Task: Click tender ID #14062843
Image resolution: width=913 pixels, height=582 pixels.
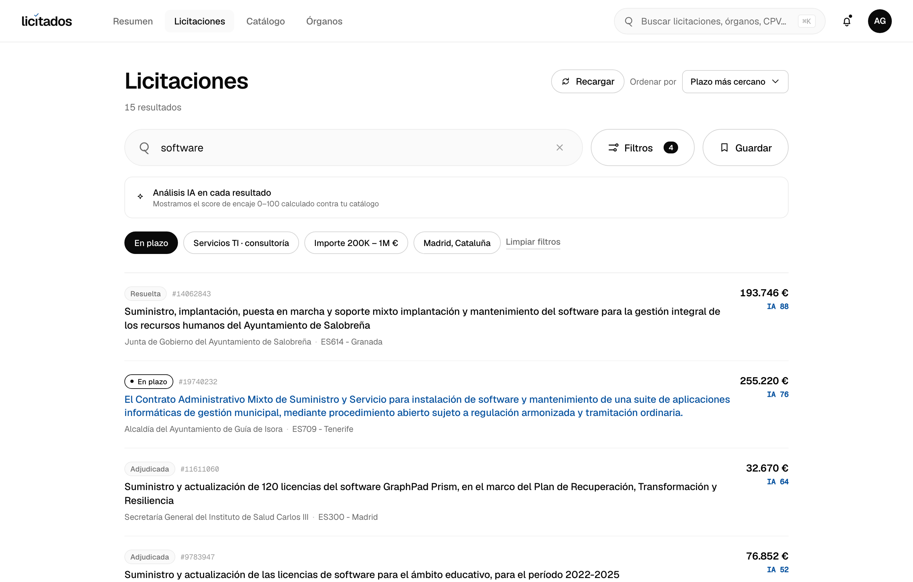Action: [x=192, y=294]
